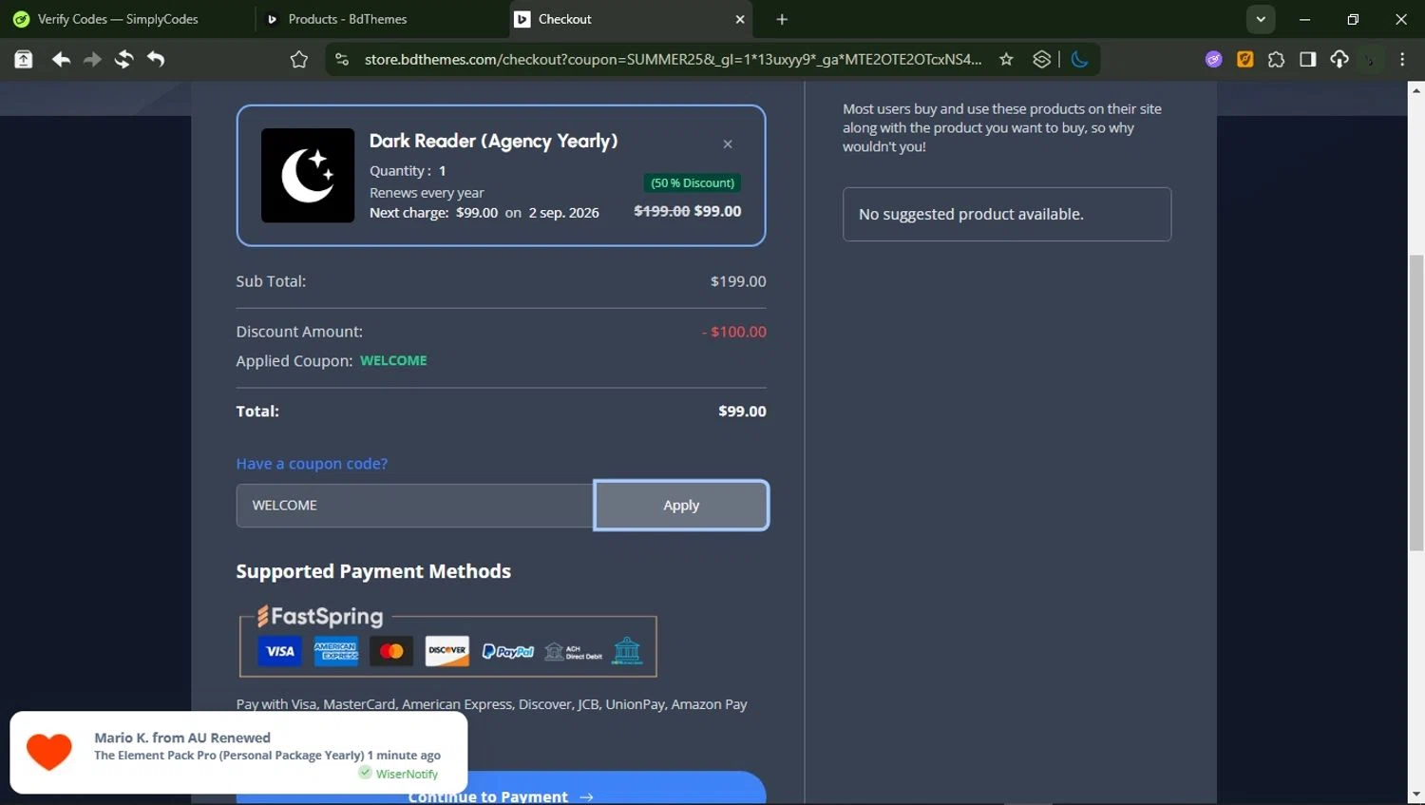This screenshot has width=1425, height=805.
Task: Reload the page with the refresh icon
Action: point(123,60)
